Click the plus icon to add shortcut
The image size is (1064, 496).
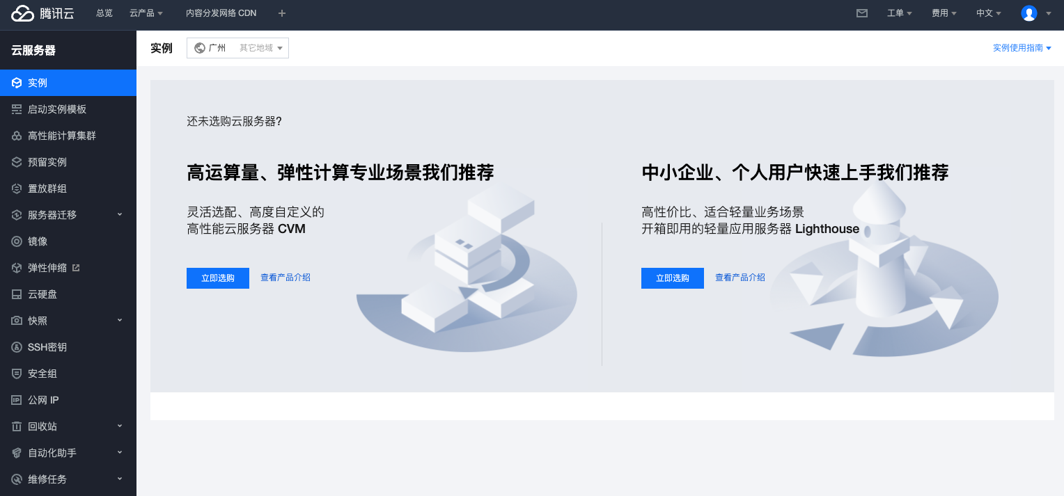282,13
